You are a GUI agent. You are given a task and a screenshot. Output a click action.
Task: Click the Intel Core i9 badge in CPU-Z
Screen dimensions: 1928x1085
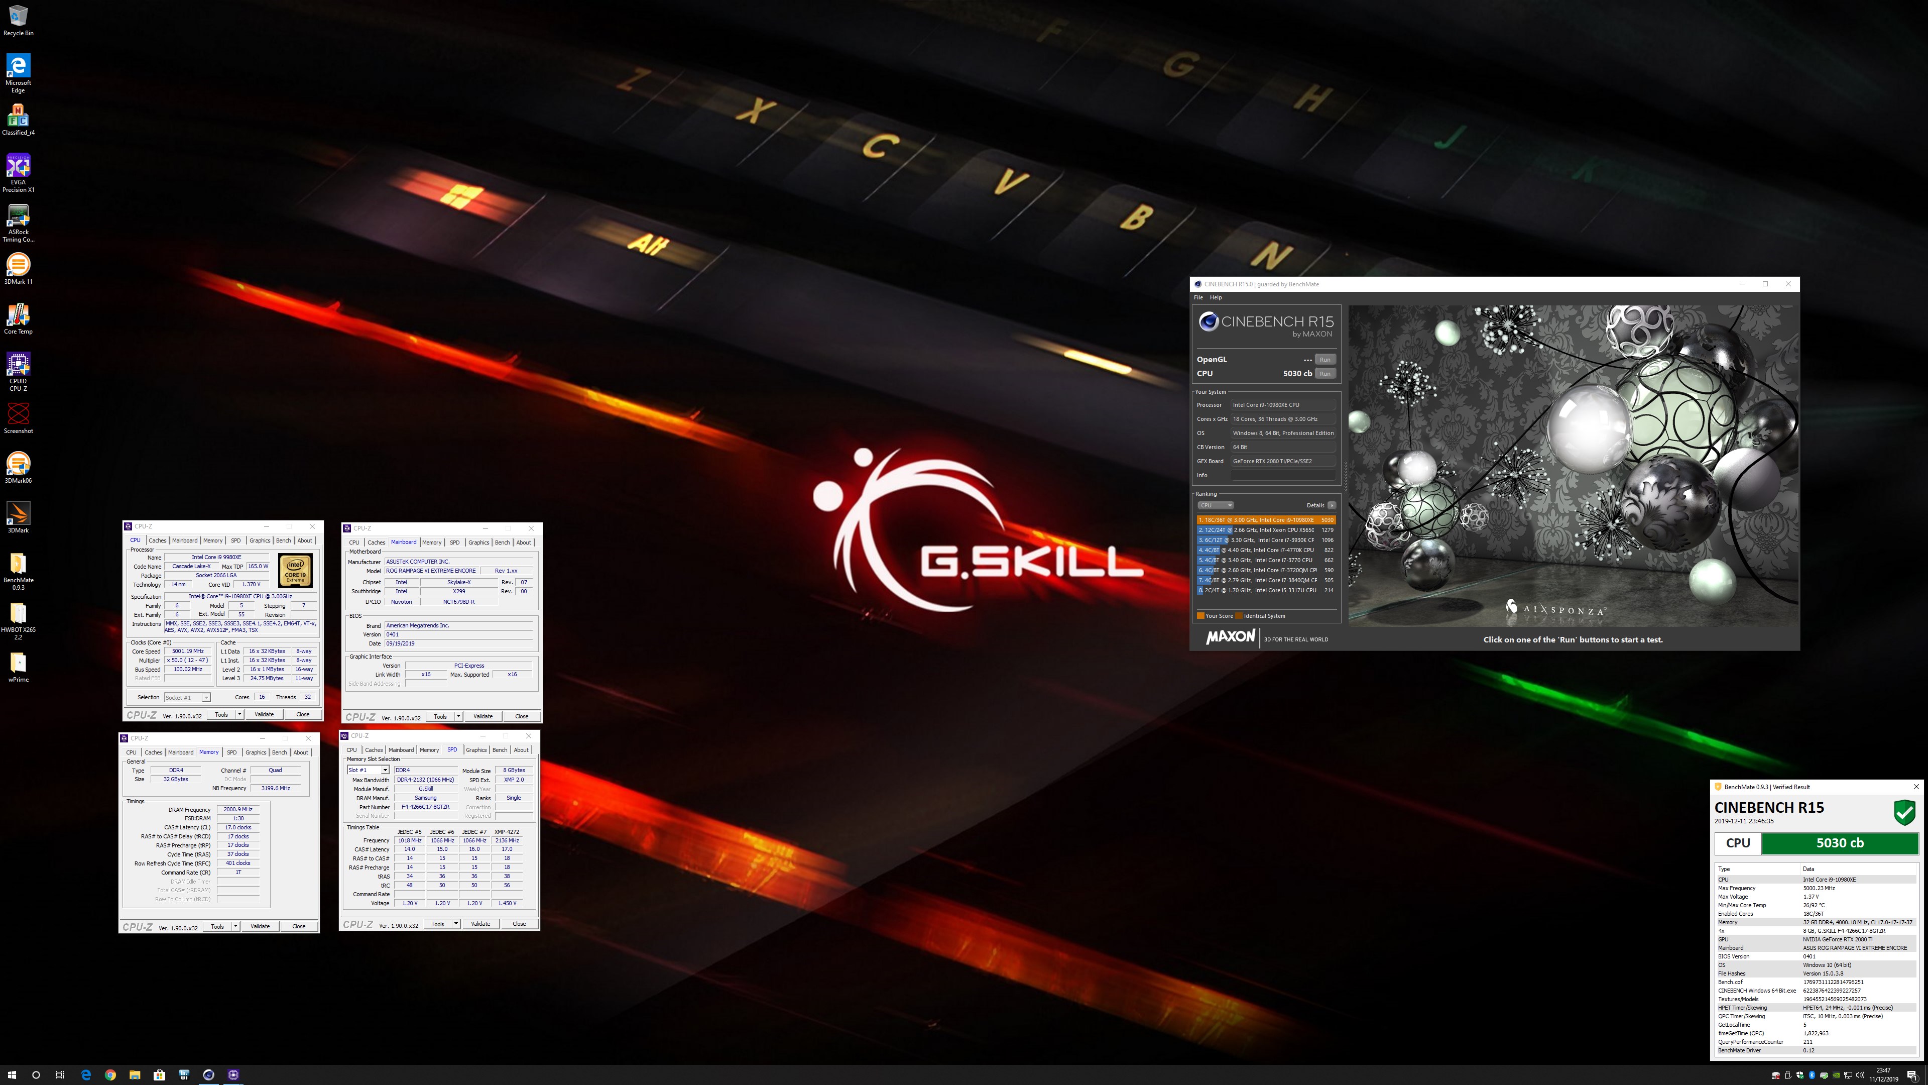pos(296,571)
